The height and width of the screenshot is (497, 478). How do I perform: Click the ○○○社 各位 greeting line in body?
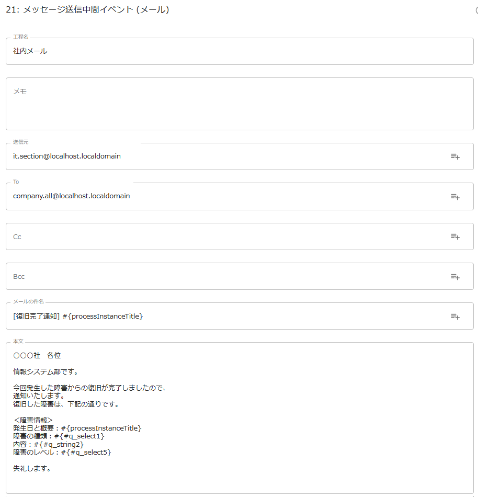tap(37, 356)
